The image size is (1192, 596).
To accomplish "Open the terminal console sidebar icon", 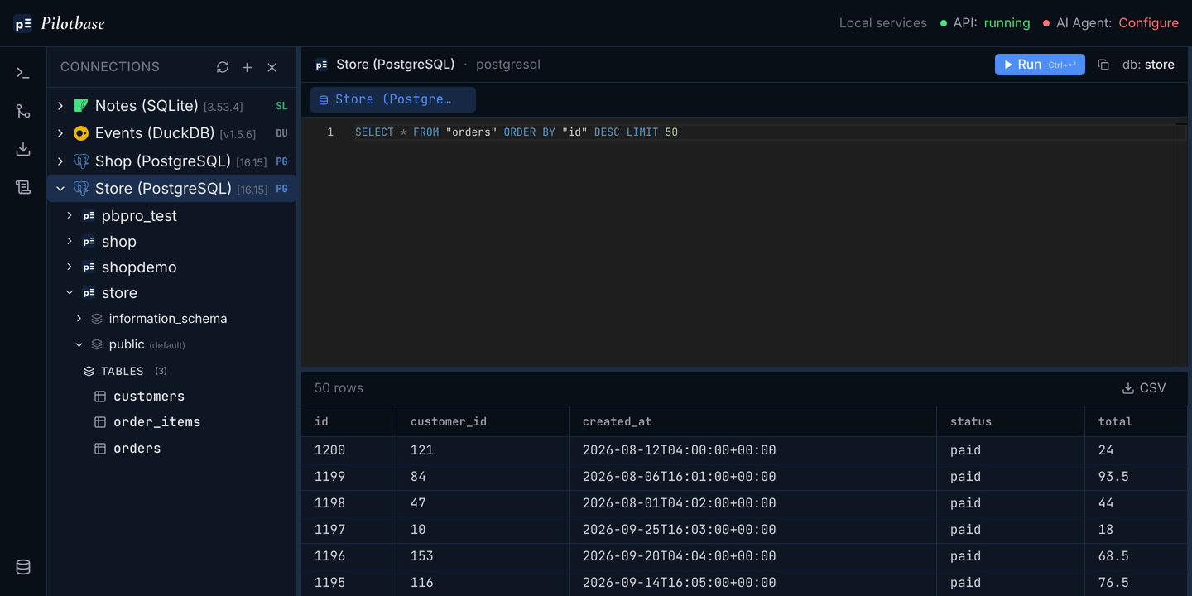I will pos(23,73).
